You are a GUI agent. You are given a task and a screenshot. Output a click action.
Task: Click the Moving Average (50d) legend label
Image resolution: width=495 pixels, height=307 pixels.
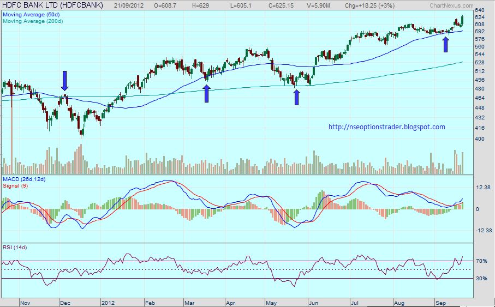click(31, 15)
